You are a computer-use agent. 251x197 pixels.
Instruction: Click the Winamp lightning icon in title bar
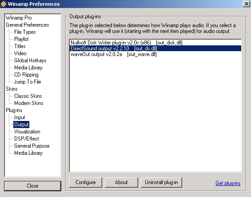point(4,4)
